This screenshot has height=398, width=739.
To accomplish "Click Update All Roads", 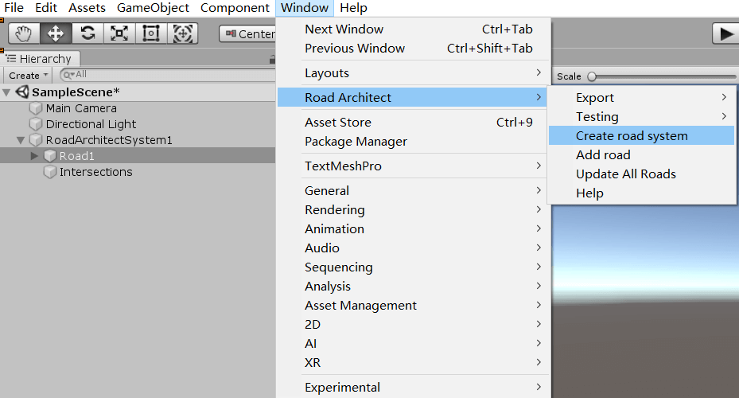I will (625, 174).
